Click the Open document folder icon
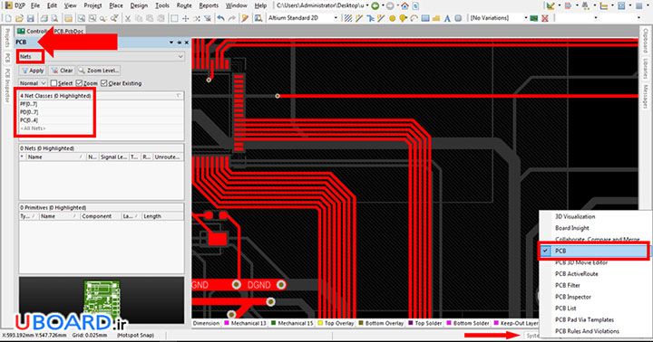Screen dimensions: 653x342 pyautogui.click(x=19, y=18)
